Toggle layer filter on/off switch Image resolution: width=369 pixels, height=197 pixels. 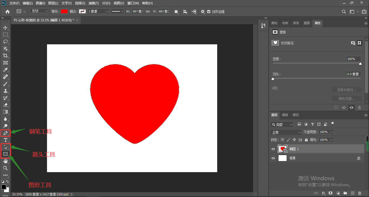coord(333,124)
